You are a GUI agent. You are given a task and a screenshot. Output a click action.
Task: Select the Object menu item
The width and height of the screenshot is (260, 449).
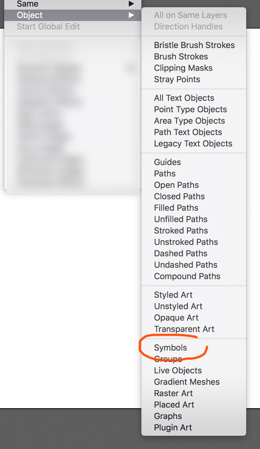point(30,15)
